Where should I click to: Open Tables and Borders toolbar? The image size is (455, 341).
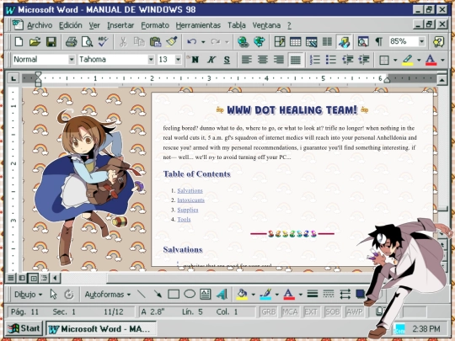280,42
